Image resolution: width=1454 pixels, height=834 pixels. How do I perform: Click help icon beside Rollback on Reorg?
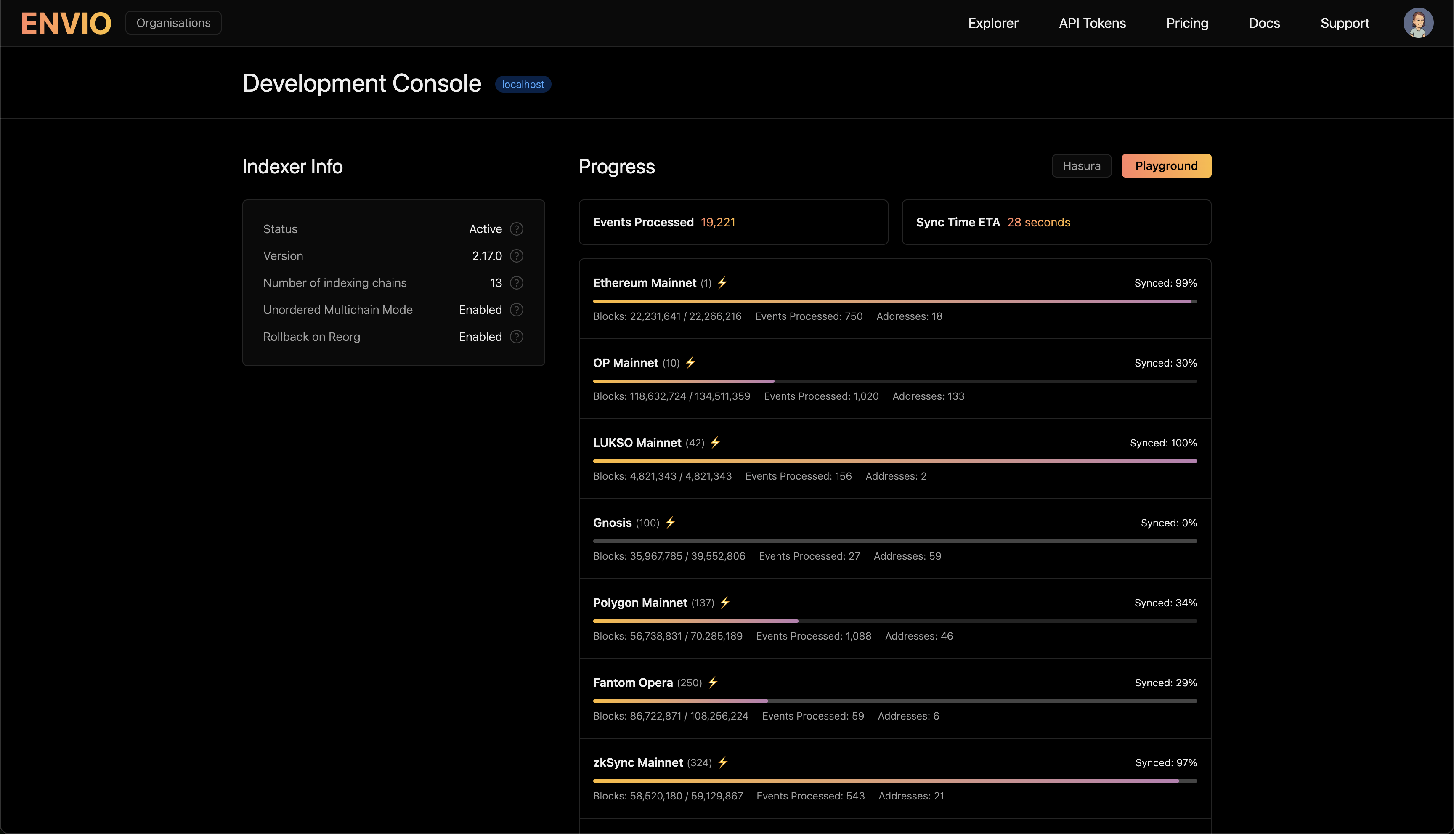[x=516, y=337]
